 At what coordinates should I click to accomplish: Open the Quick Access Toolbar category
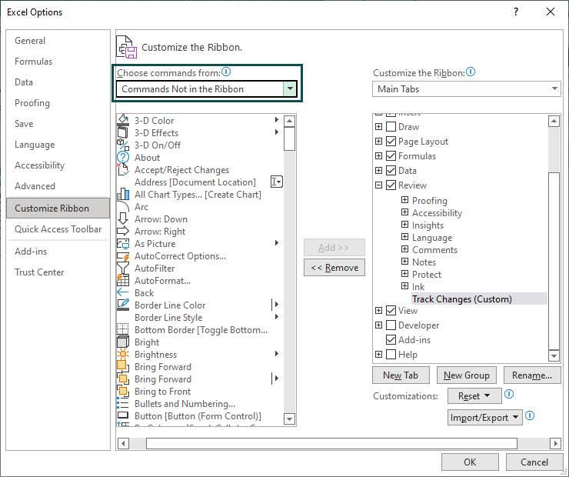click(58, 229)
